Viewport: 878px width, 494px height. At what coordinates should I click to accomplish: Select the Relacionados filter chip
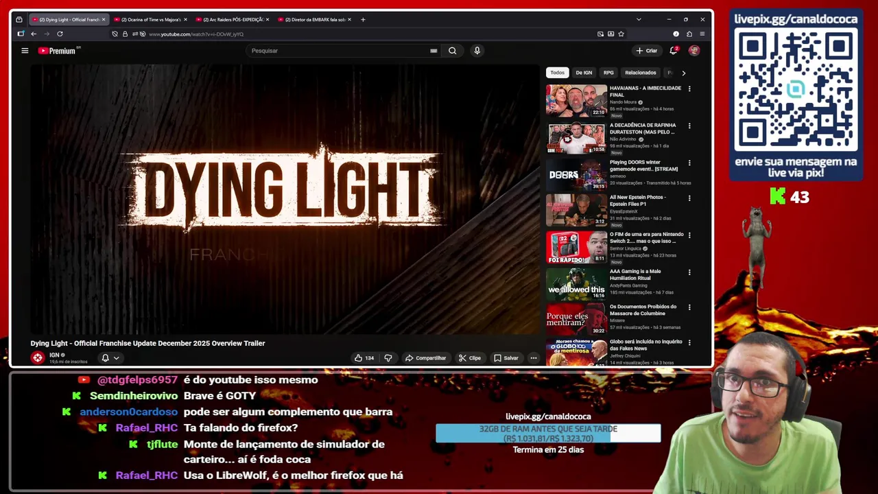click(641, 72)
